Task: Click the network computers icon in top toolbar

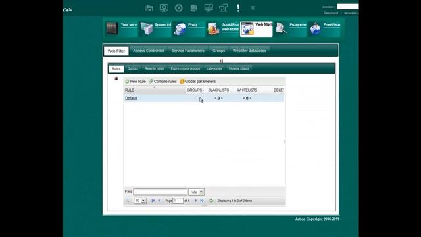Action: (223, 8)
